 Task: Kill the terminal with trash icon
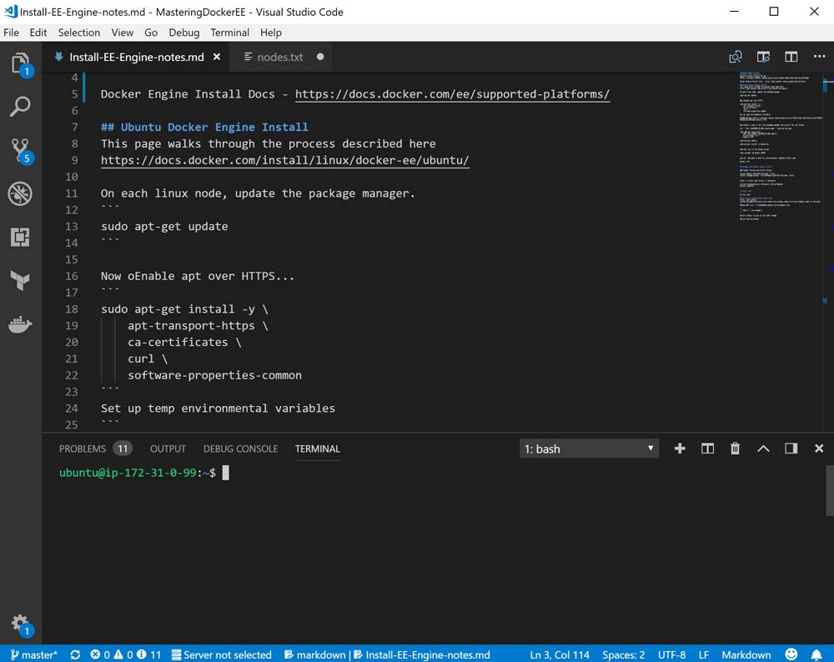point(735,449)
